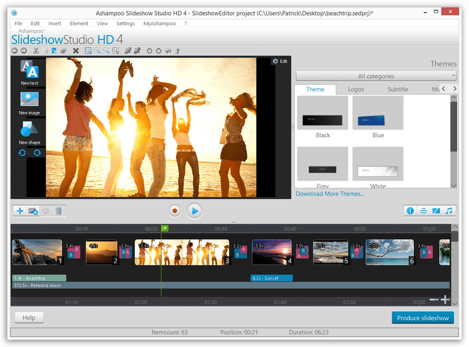Click Download More Themes link
Viewport: 469px width, 347px height.
329,194
